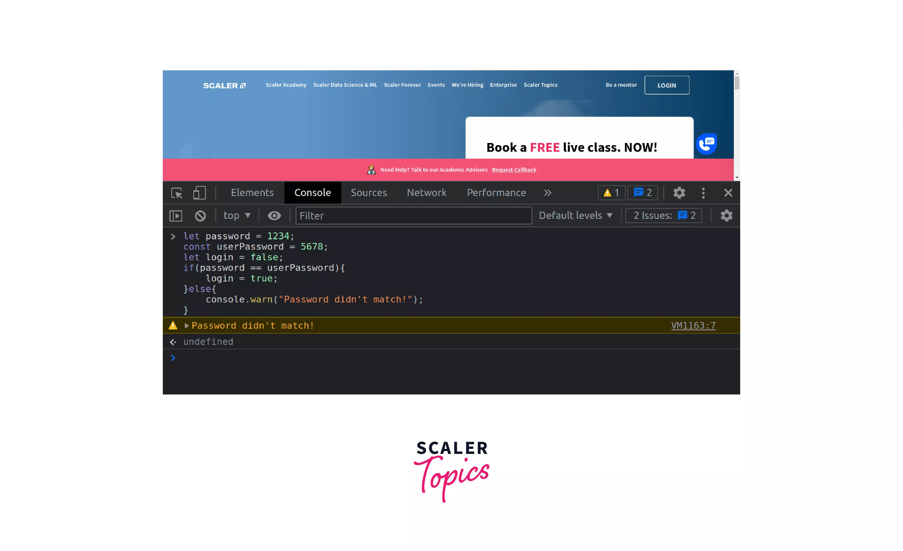
Task: Open the Default levels dropdown
Action: coord(575,216)
